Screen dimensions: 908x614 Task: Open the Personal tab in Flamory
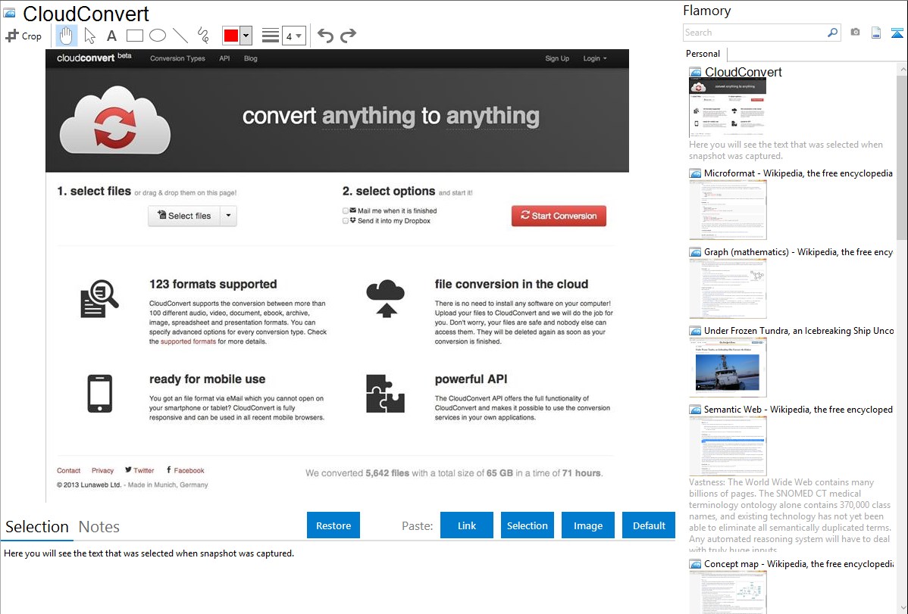coord(703,54)
